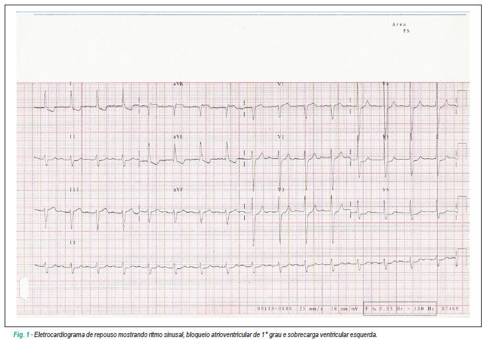This screenshot has height=347, width=487.
Task: Click the 'Area' text on the blank header
Action: [399, 25]
